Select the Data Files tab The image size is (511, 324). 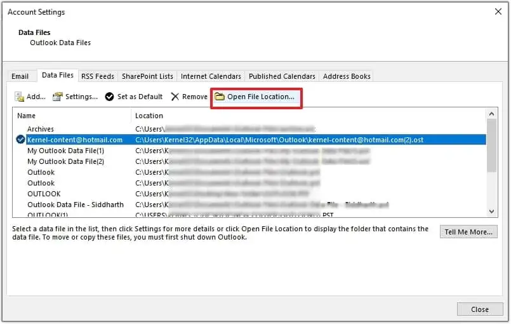click(58, 75)
